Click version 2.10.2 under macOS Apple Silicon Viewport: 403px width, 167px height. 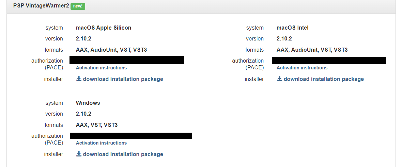83,39
